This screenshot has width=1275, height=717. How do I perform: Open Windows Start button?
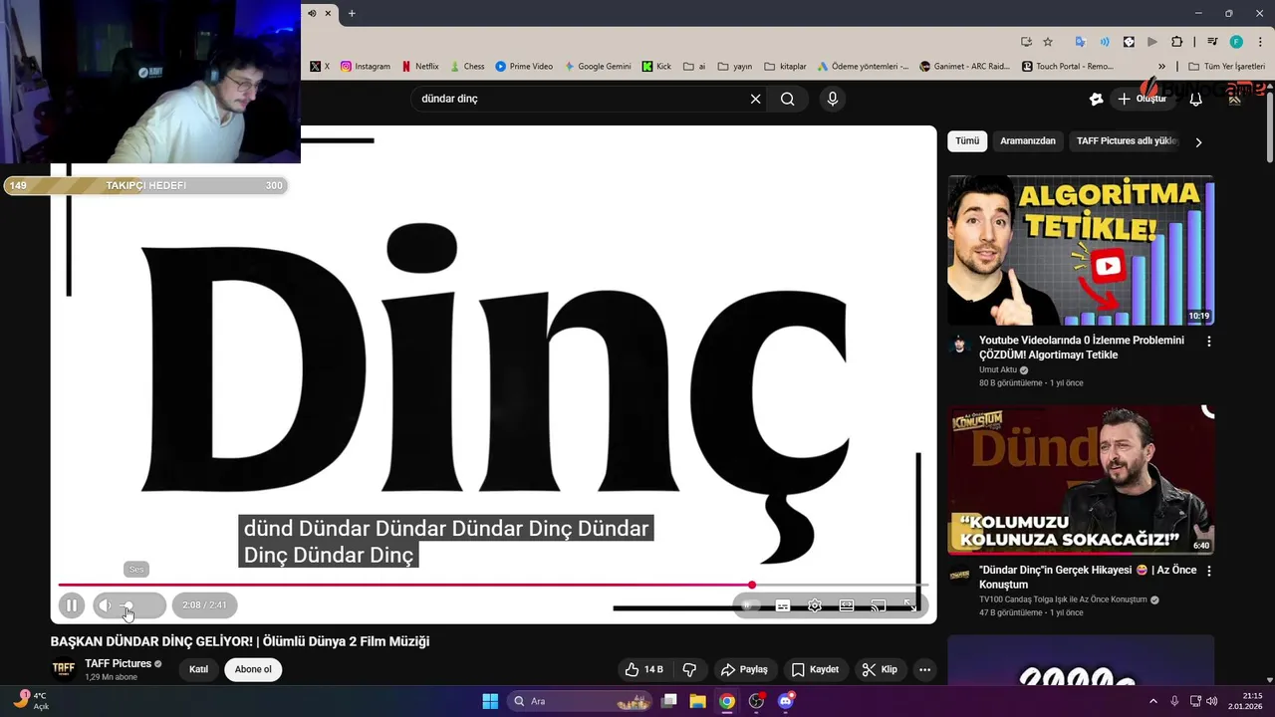[490, 701]
